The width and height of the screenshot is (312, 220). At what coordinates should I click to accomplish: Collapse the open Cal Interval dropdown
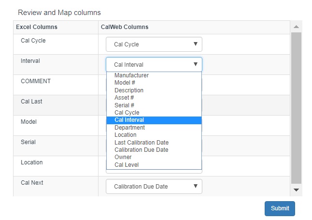point(154,65)
